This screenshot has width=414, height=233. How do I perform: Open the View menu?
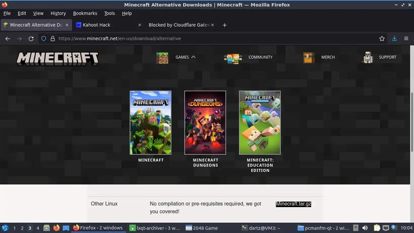click(38, 13)
